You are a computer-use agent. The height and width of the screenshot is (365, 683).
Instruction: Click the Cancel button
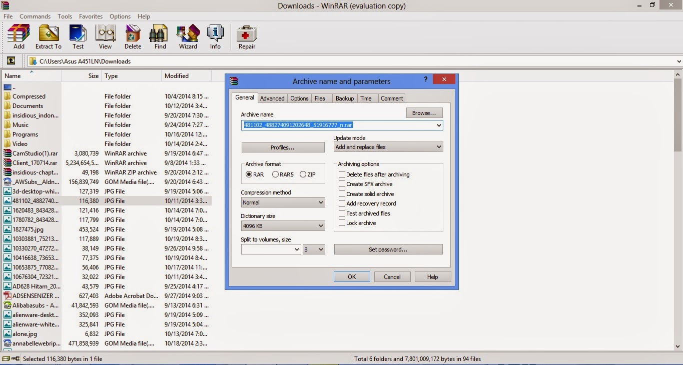pyautogui.click(x=392, y=276)
